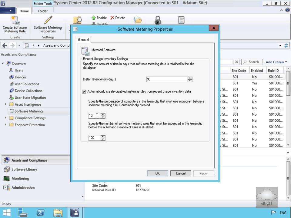
Task: Open Server Manager from taskbar
Action: point(22,213)
